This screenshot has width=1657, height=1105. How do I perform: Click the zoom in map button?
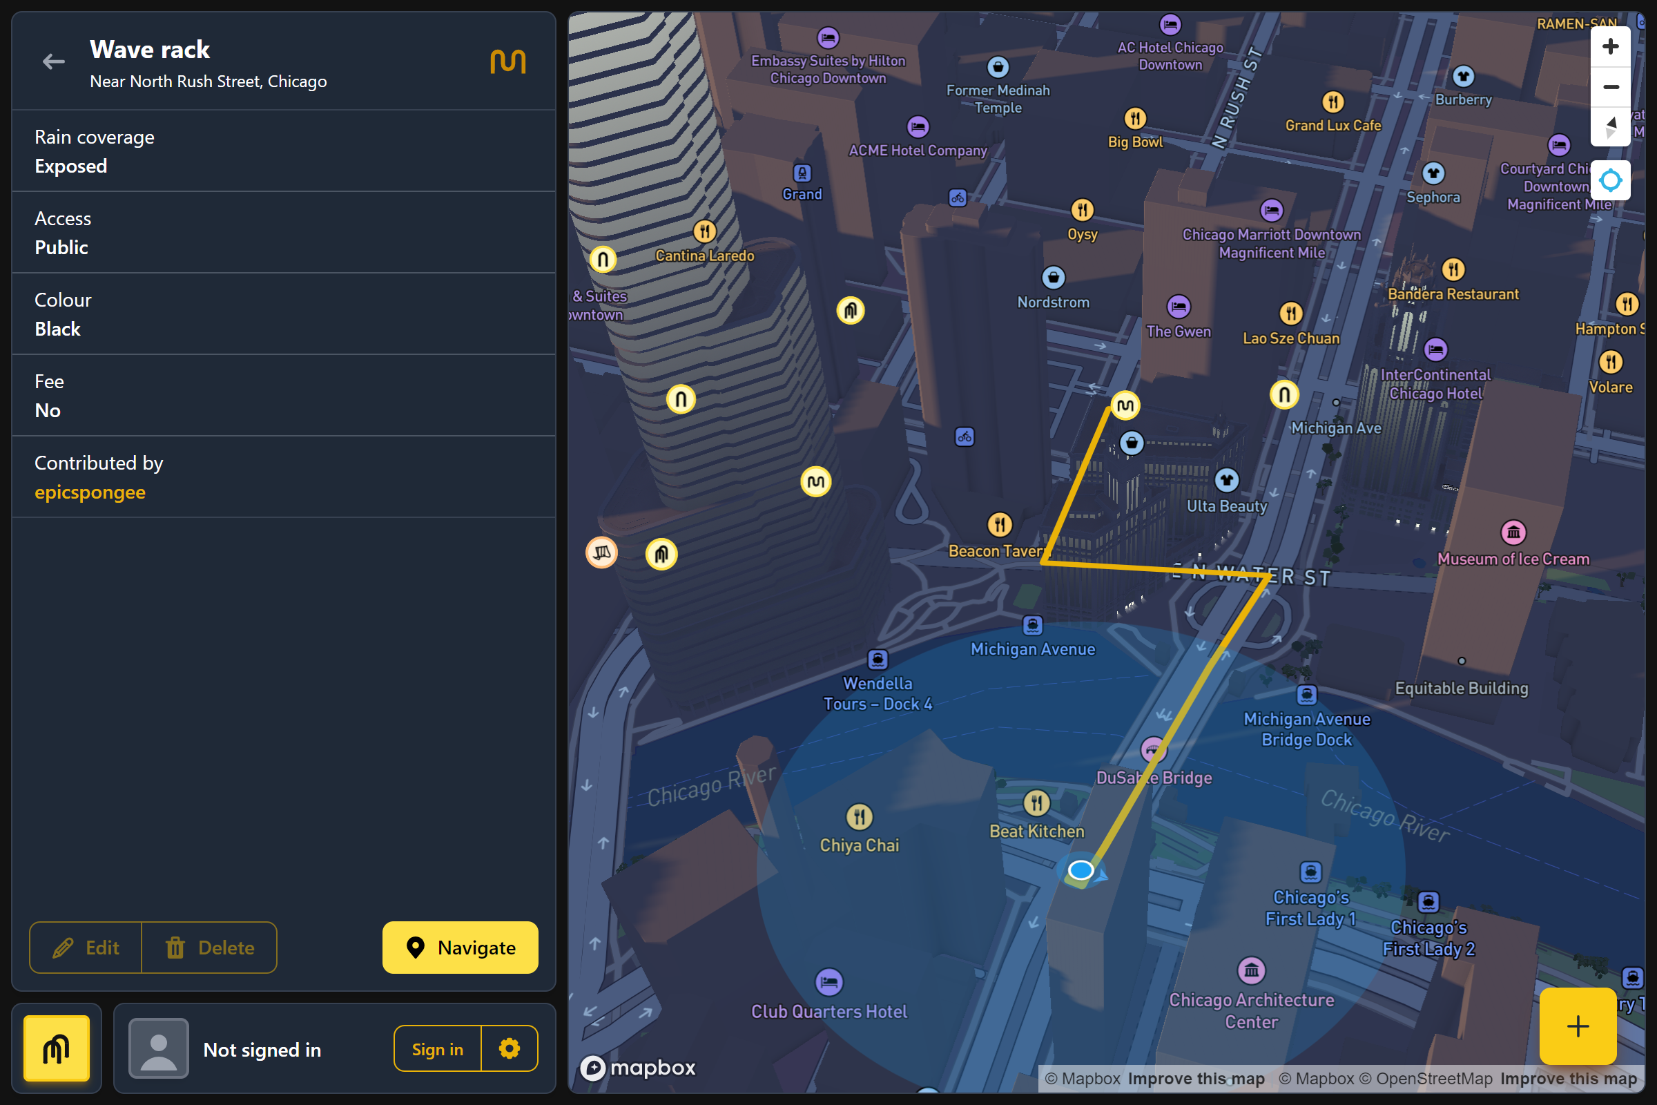tap(1610, 47)
